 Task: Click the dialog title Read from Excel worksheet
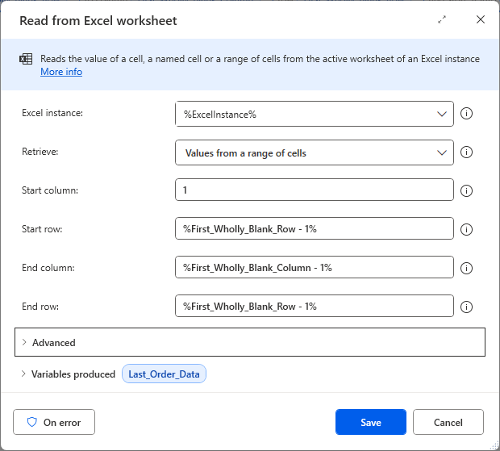[98, 20]
